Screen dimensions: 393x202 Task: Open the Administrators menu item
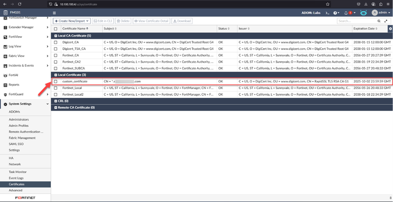click(x=19, y=119)
